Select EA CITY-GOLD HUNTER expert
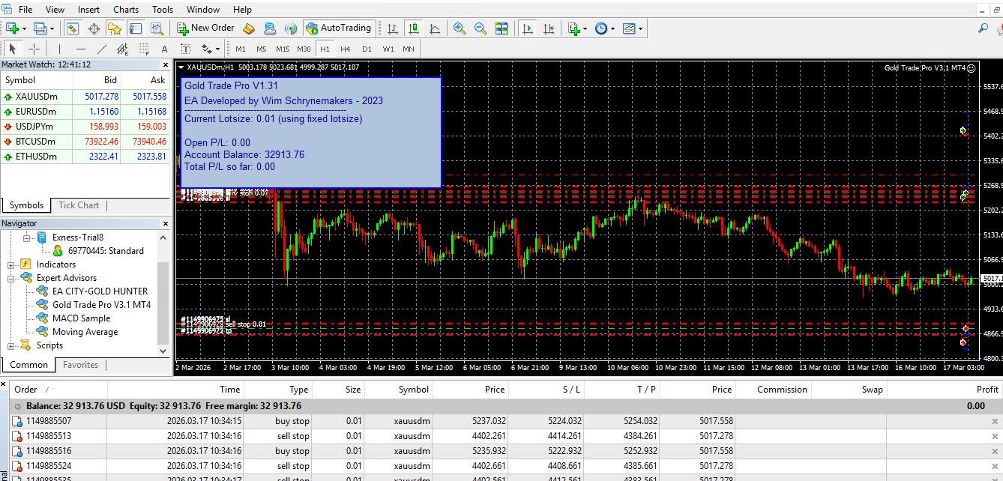The width and height of the screenshot is (1003, 481). [x=100, y=291]
